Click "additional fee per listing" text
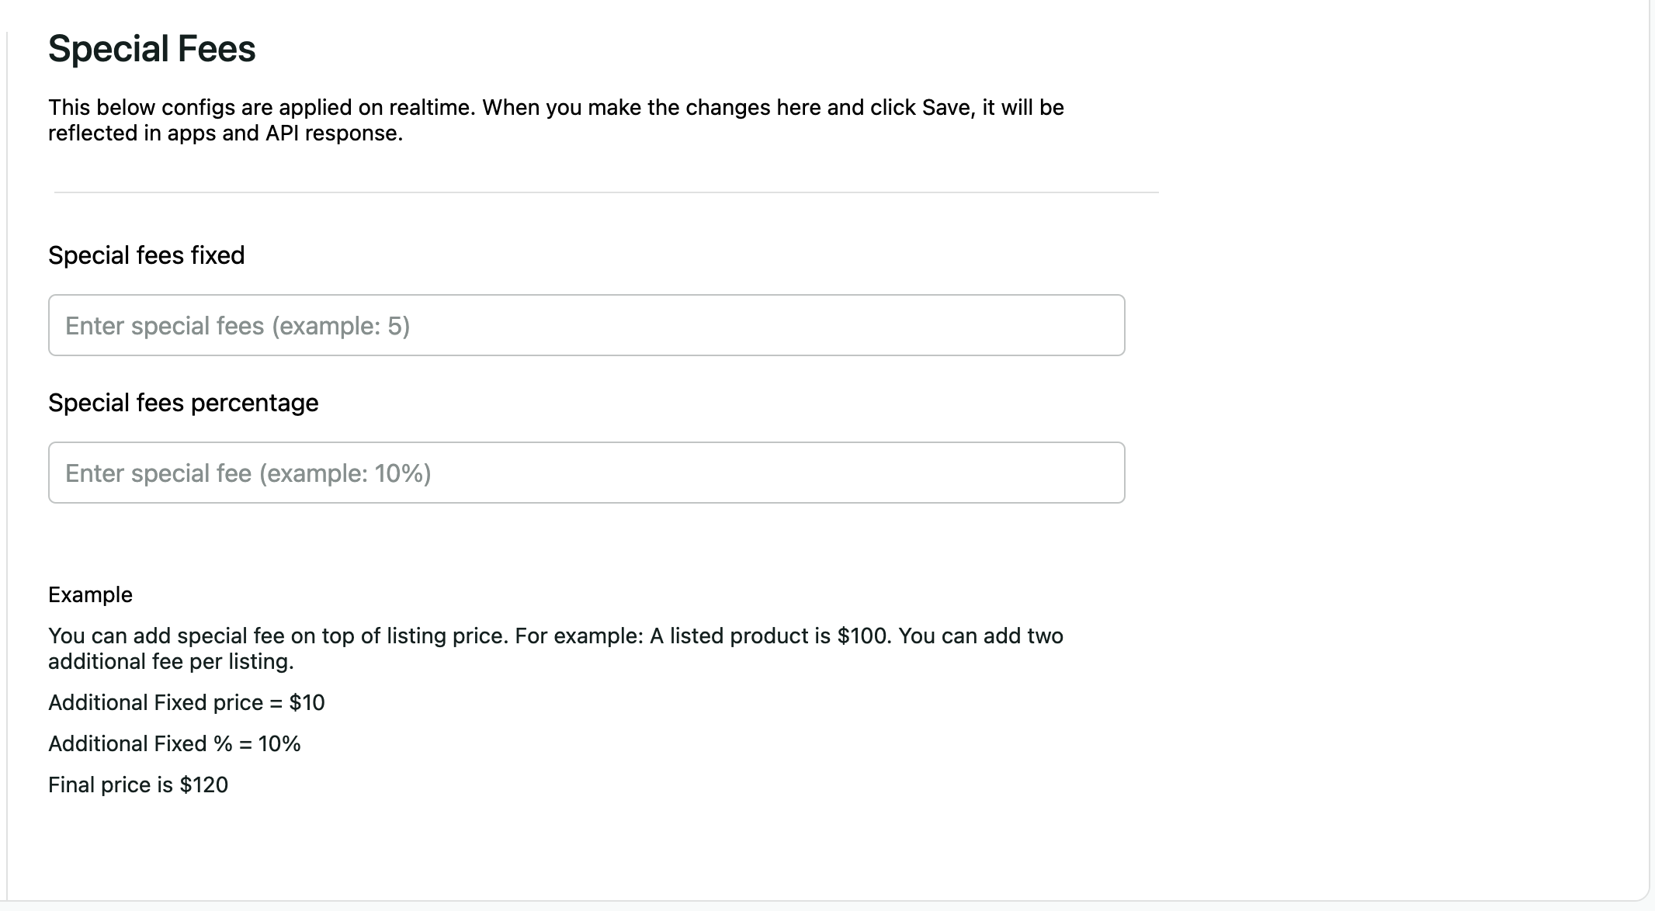This screenshot has height=911, width=1655. pos(169,661)
